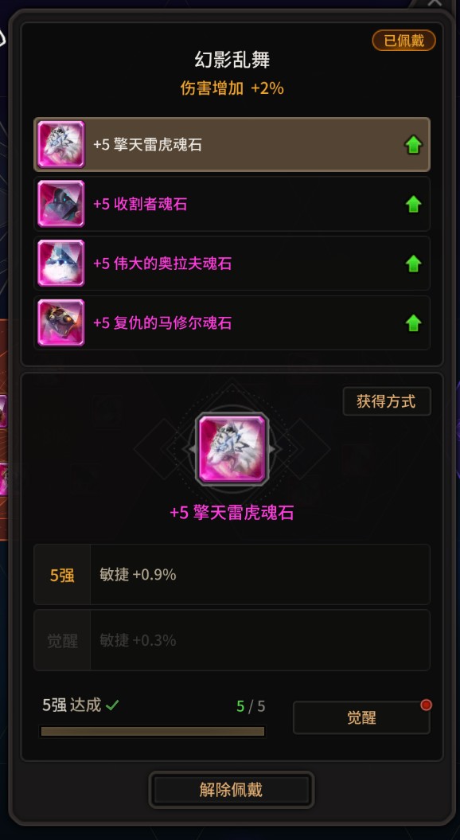Click the 伟大的奥拉夫魂石 icon

[x=61, y=264]
